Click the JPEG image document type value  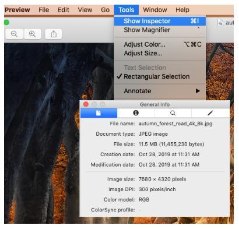[x=153, y=134]
